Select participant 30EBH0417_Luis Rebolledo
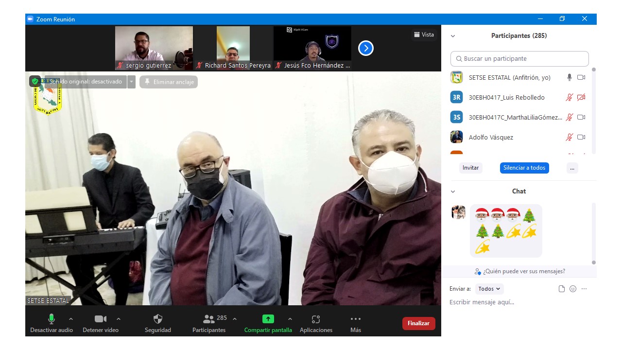The height and width of the screenshot is (350, 622). (506, 97)
